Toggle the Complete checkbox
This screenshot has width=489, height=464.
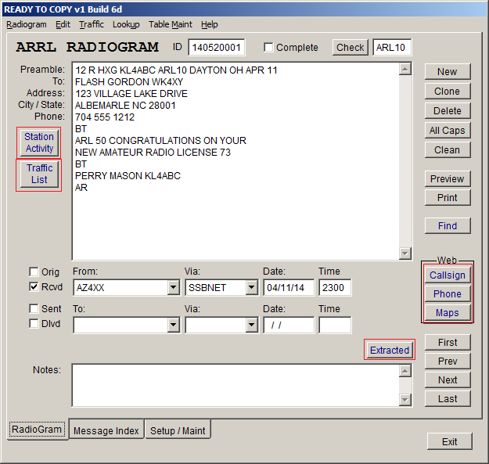pyautogui.click(x=268, y=48)
